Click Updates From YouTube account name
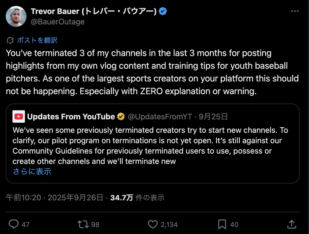 [71, 117]
